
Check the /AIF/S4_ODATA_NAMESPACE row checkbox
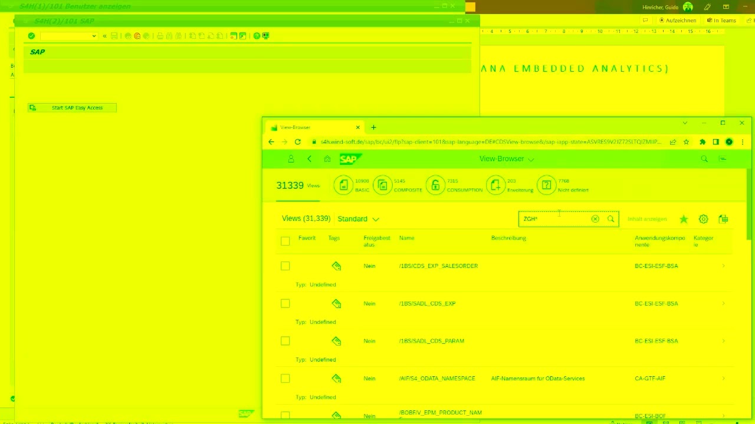point(285,379)
